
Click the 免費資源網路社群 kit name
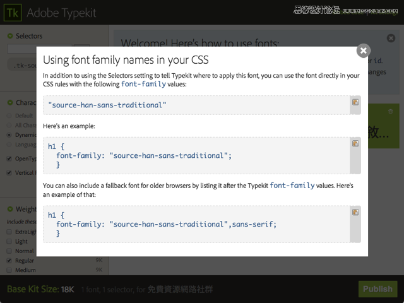[x=181, y=289]
